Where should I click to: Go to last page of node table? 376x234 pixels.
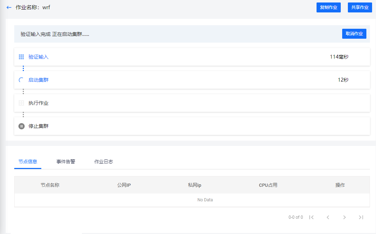(x=361, y=217)
